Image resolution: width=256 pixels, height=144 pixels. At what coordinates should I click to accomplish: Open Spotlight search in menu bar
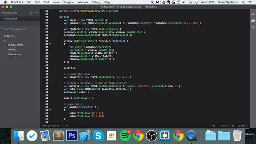(243, 2)
